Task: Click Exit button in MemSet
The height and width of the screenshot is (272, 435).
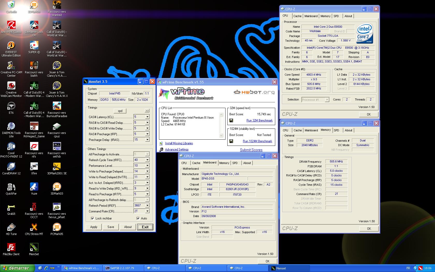Action: point(145,227)
